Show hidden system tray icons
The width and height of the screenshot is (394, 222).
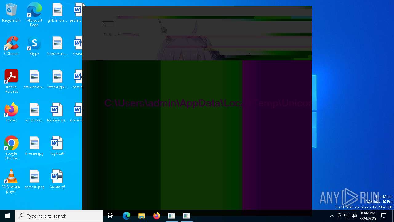coord(332,216)
